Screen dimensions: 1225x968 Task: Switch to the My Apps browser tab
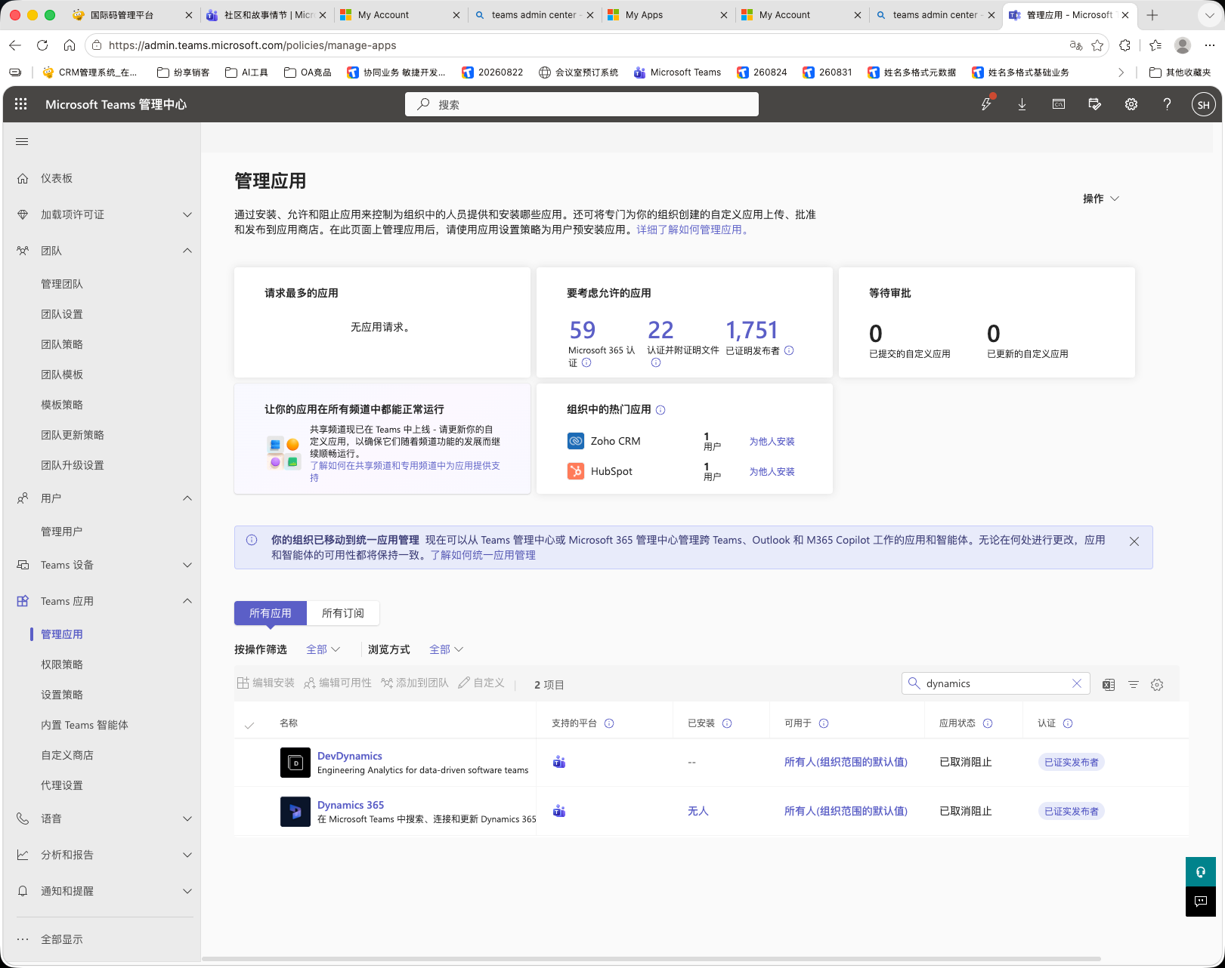coord(668,15)
